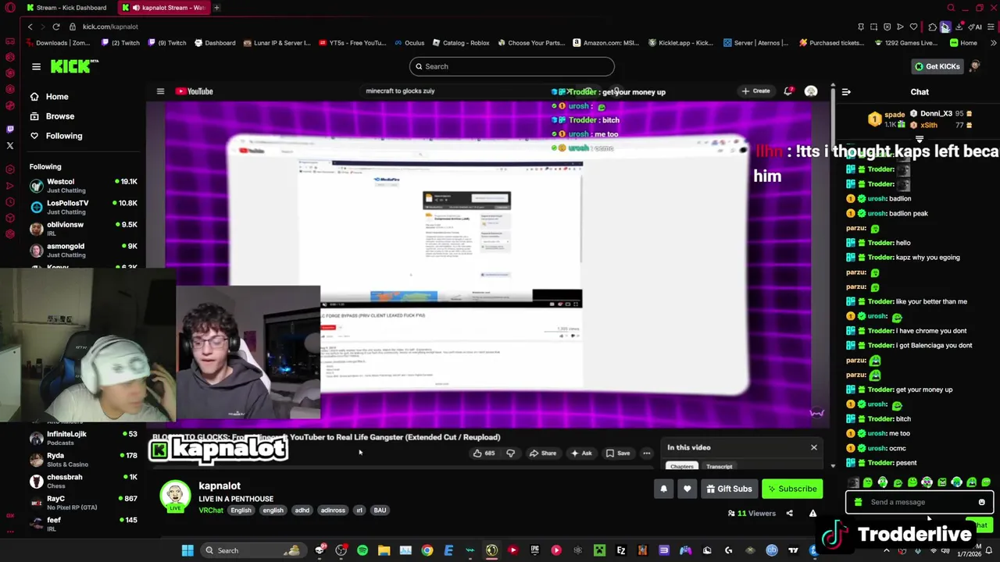
Task: Click the Share button under the video
Action: (x=542, y=453)
